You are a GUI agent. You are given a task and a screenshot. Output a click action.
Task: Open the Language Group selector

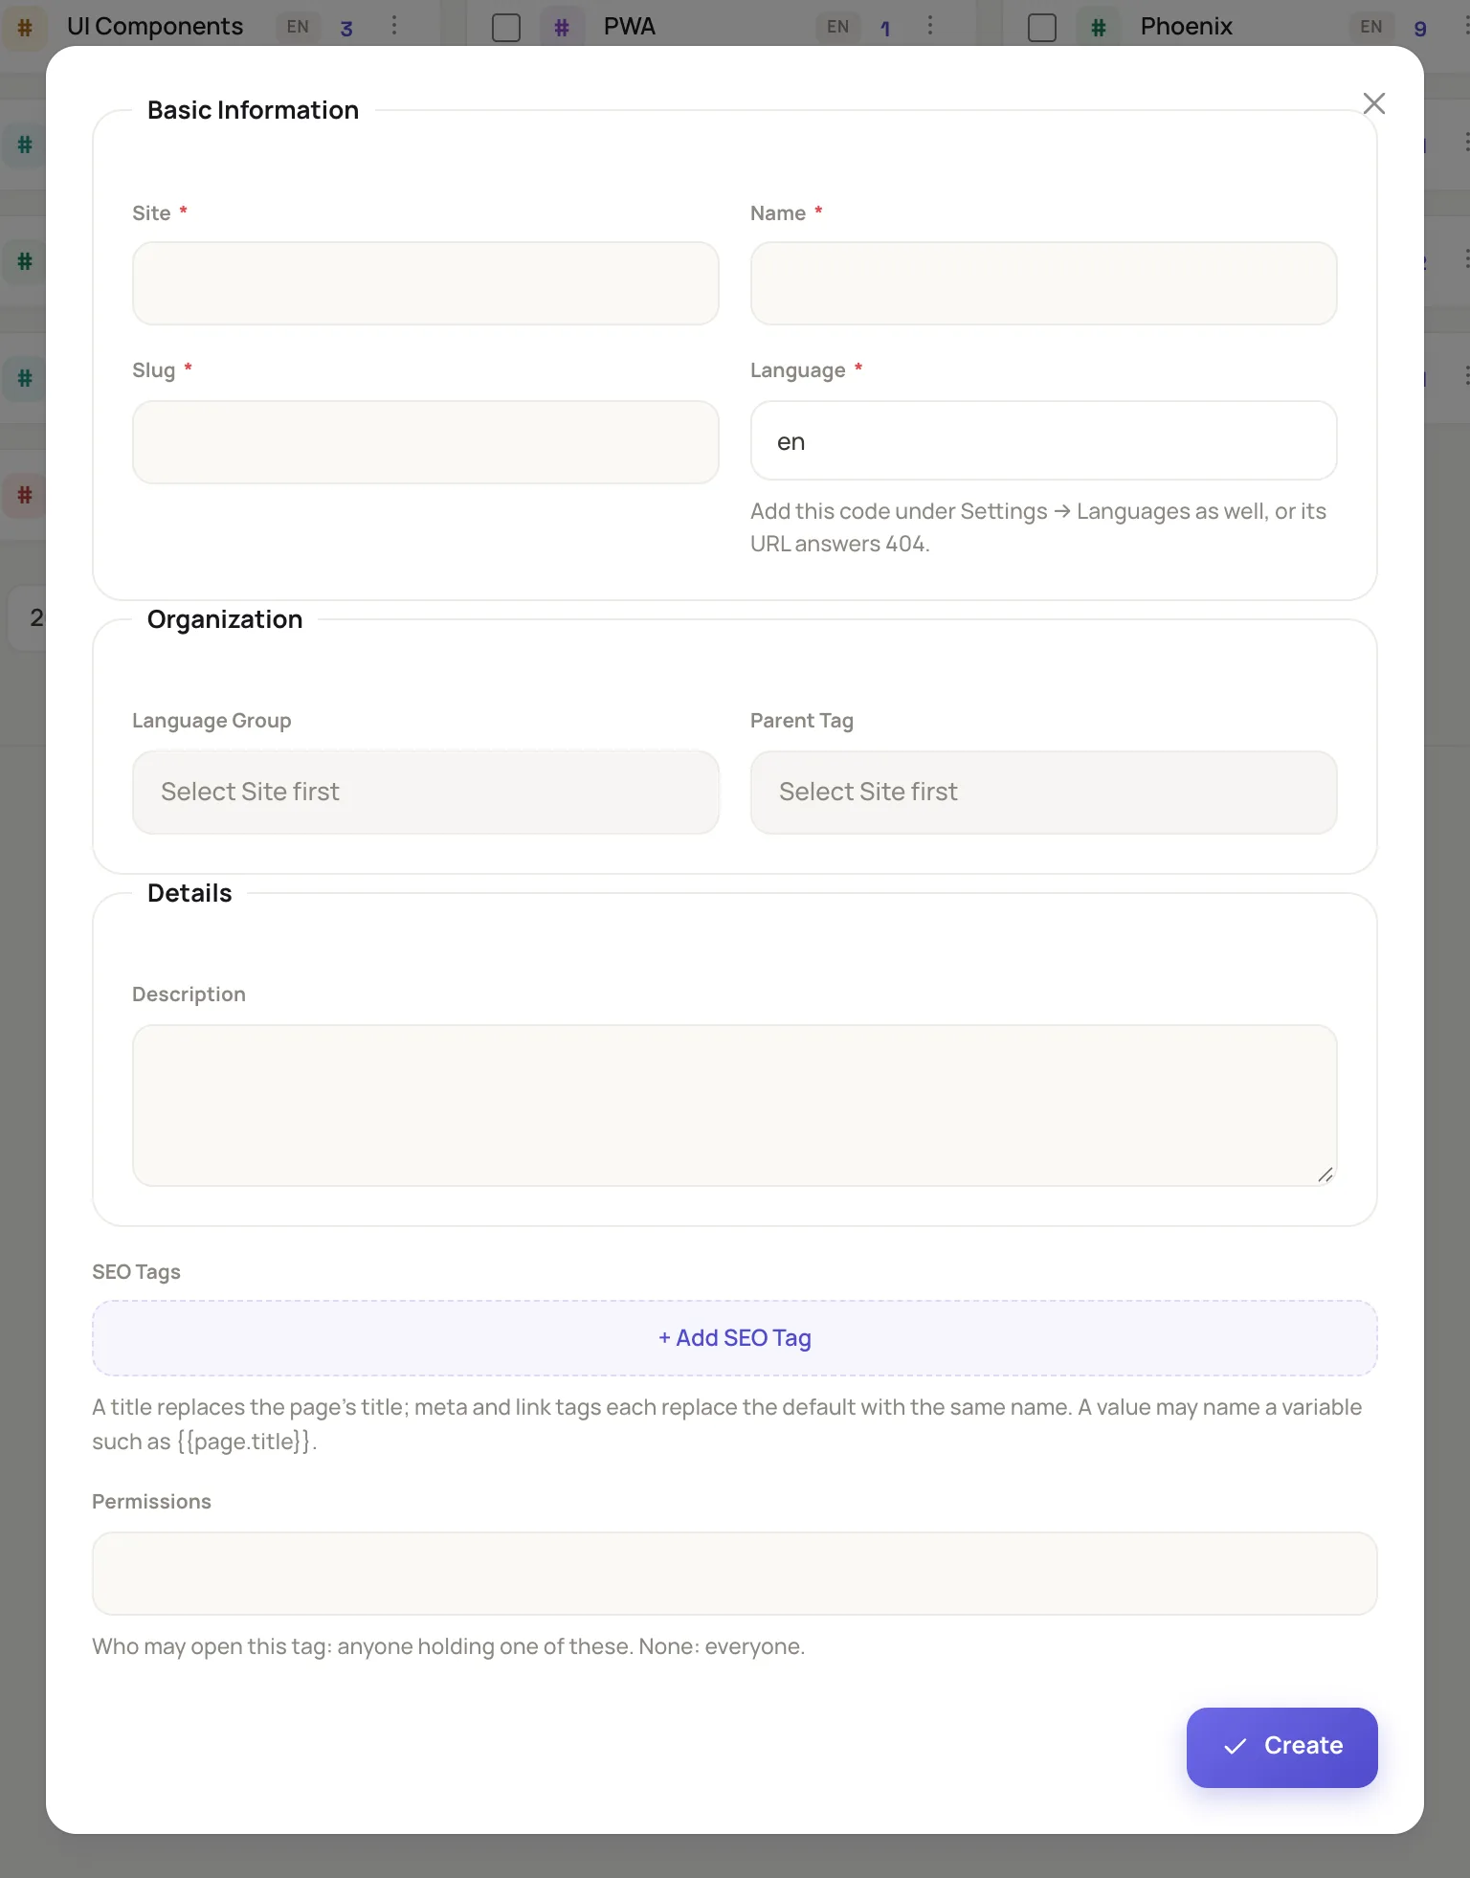(426, 793)
